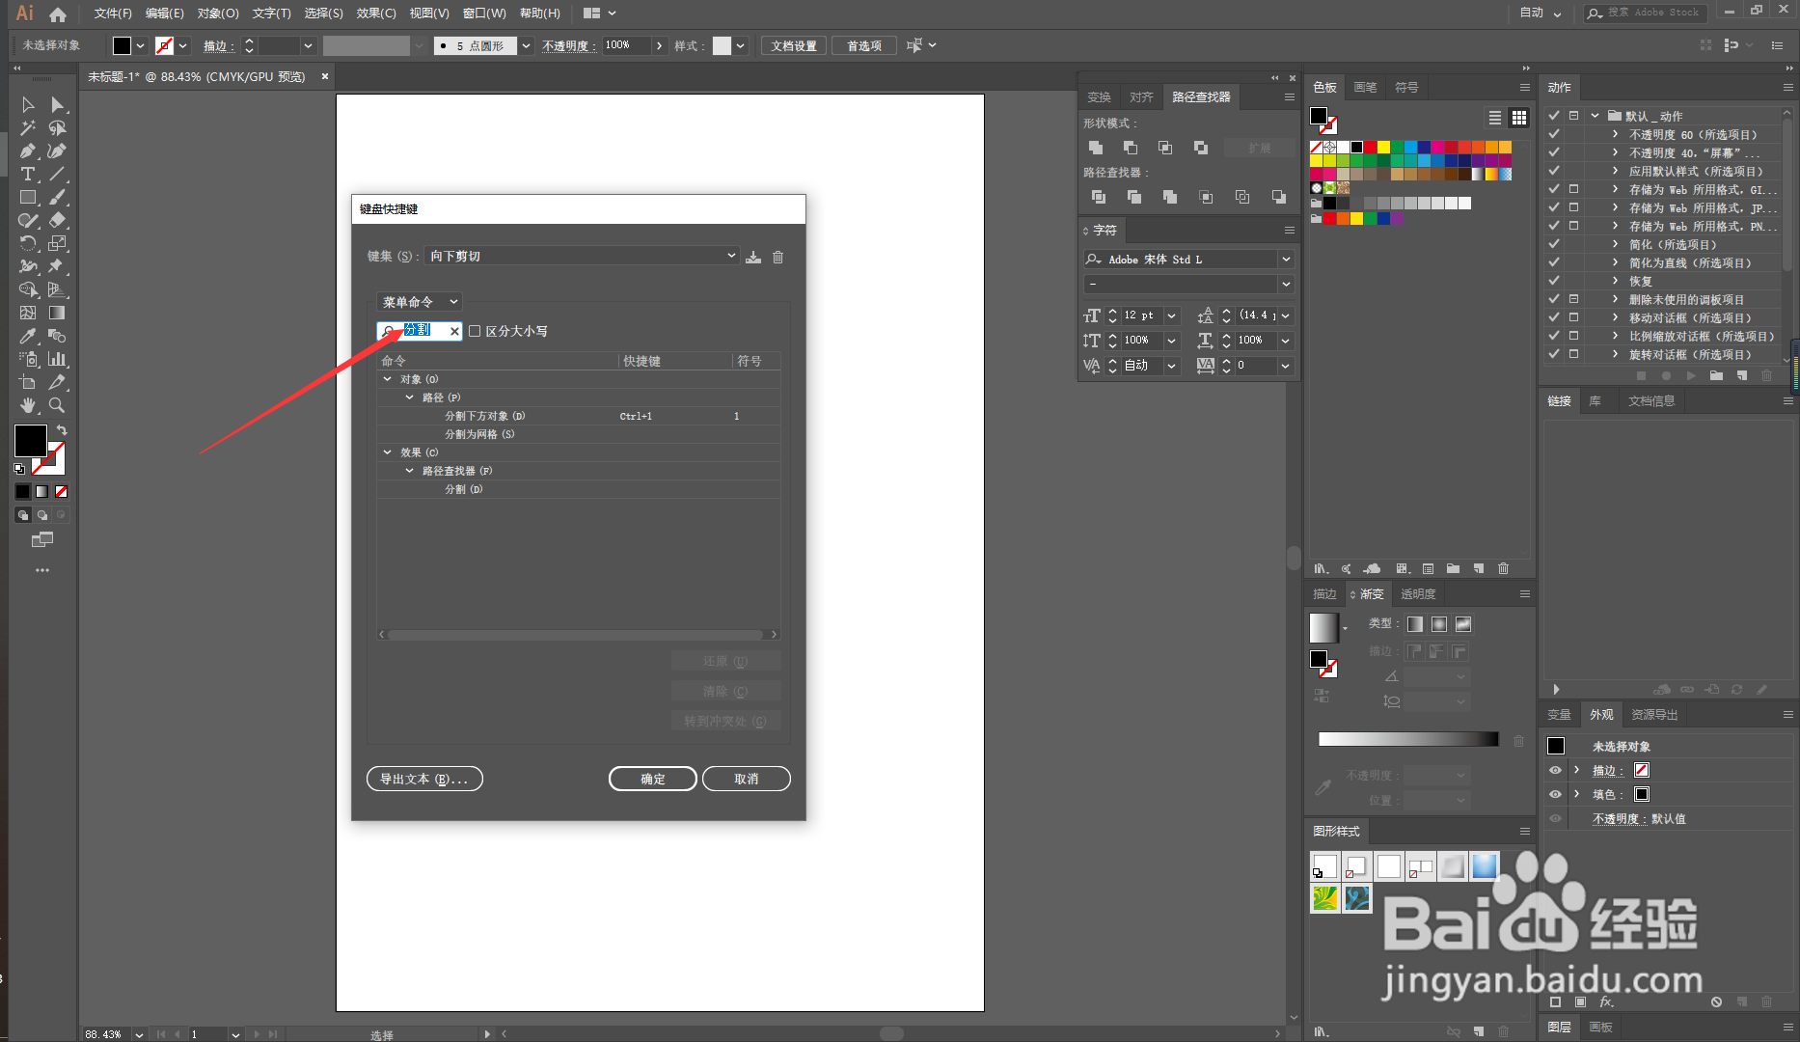Select the 分割下方对象 (D) command row

click(x=578, y=416)
